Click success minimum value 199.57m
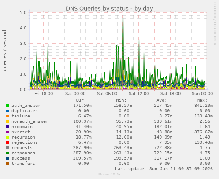219x179 pixels. point(122,158)
